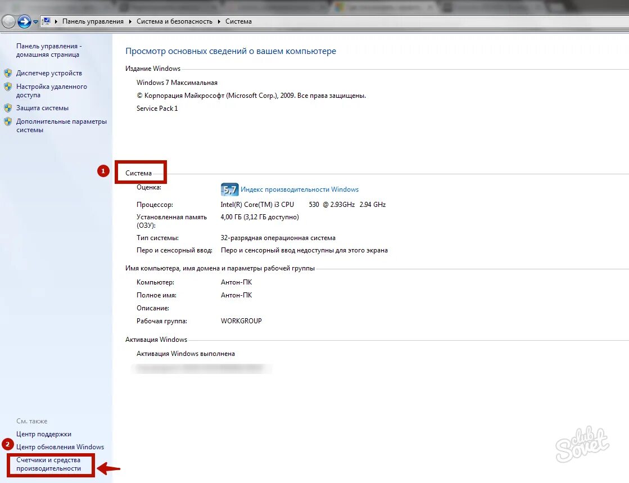629x483 pixels.
Task: Select Система breadcrumb item
Action: 238,22
